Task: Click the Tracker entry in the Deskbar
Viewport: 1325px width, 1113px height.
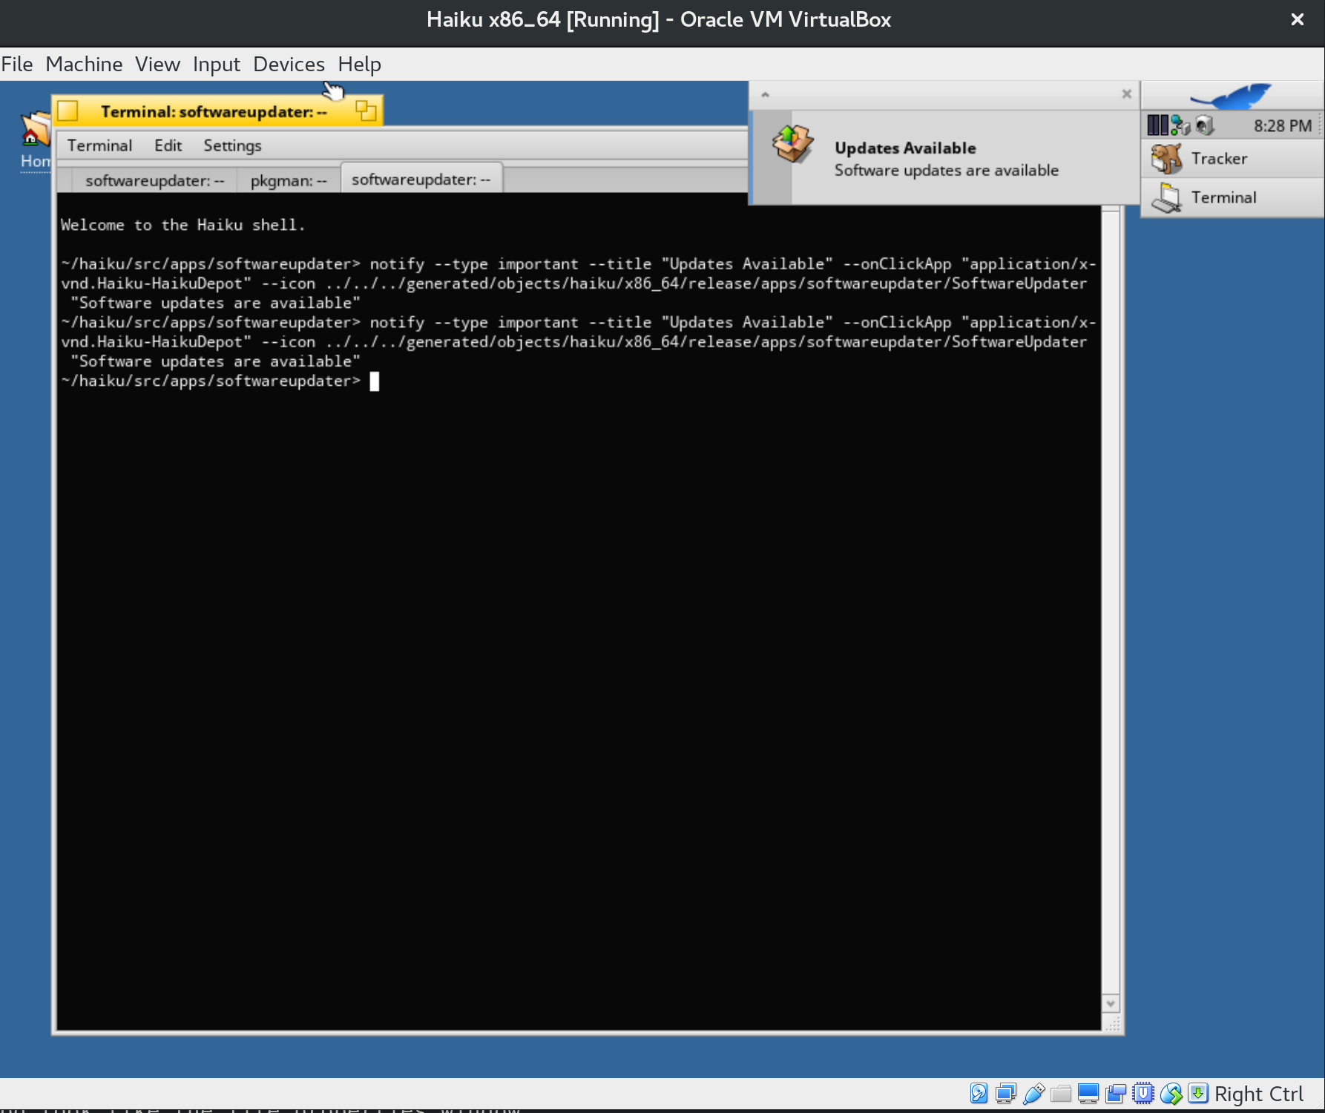Action: coord(1232,158)
